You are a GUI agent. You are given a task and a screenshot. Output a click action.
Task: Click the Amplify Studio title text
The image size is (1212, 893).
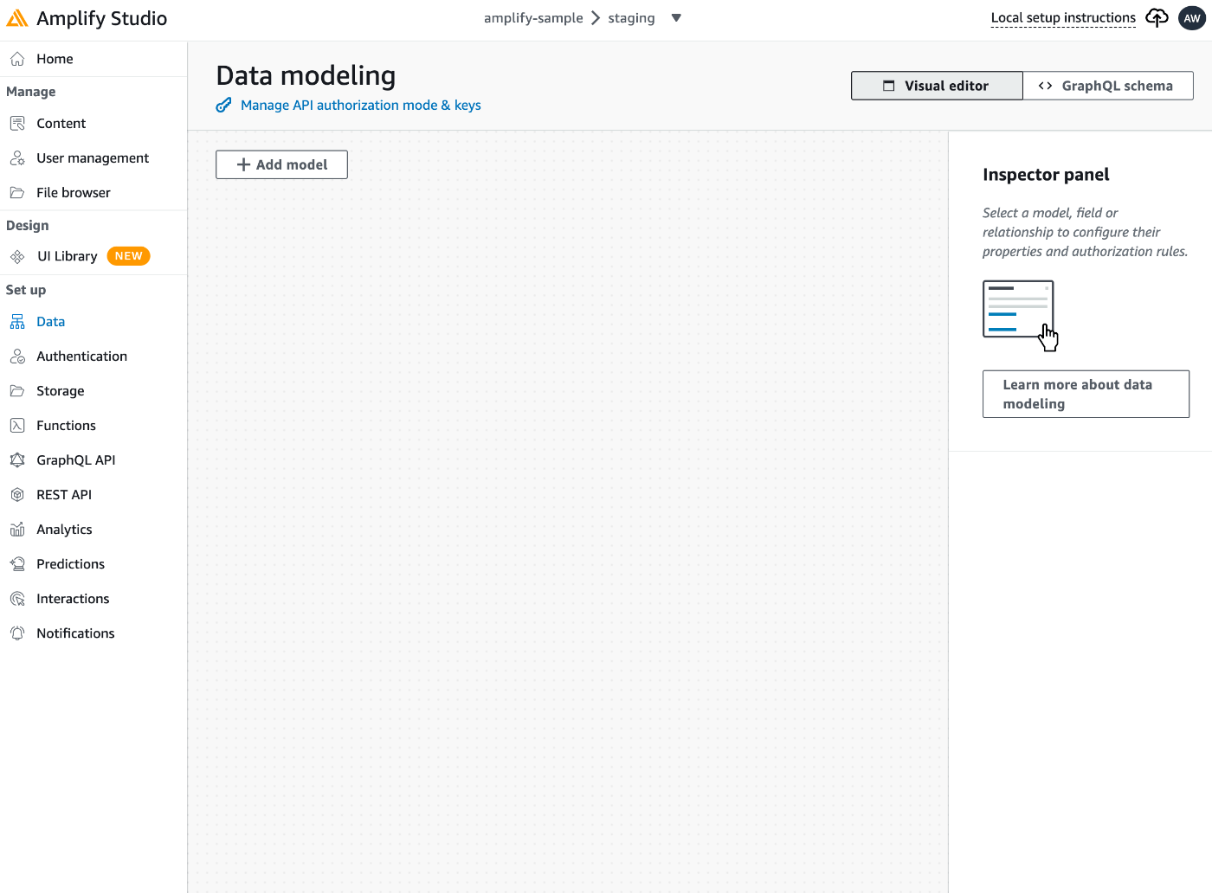[x=101, y=18]
